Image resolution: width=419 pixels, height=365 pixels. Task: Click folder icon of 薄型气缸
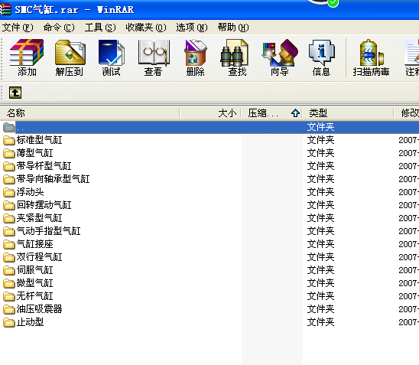9,153
